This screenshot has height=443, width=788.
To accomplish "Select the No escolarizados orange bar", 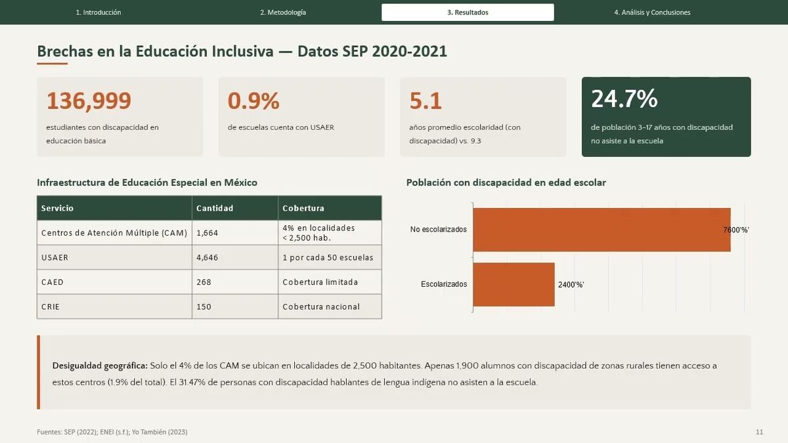I will (x=602, y=230).
